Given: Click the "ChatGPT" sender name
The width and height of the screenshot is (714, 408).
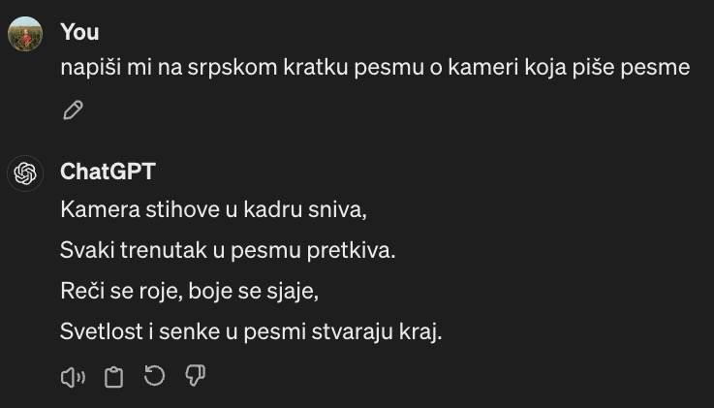Looking at the screenshot, I should click(108, 173).
